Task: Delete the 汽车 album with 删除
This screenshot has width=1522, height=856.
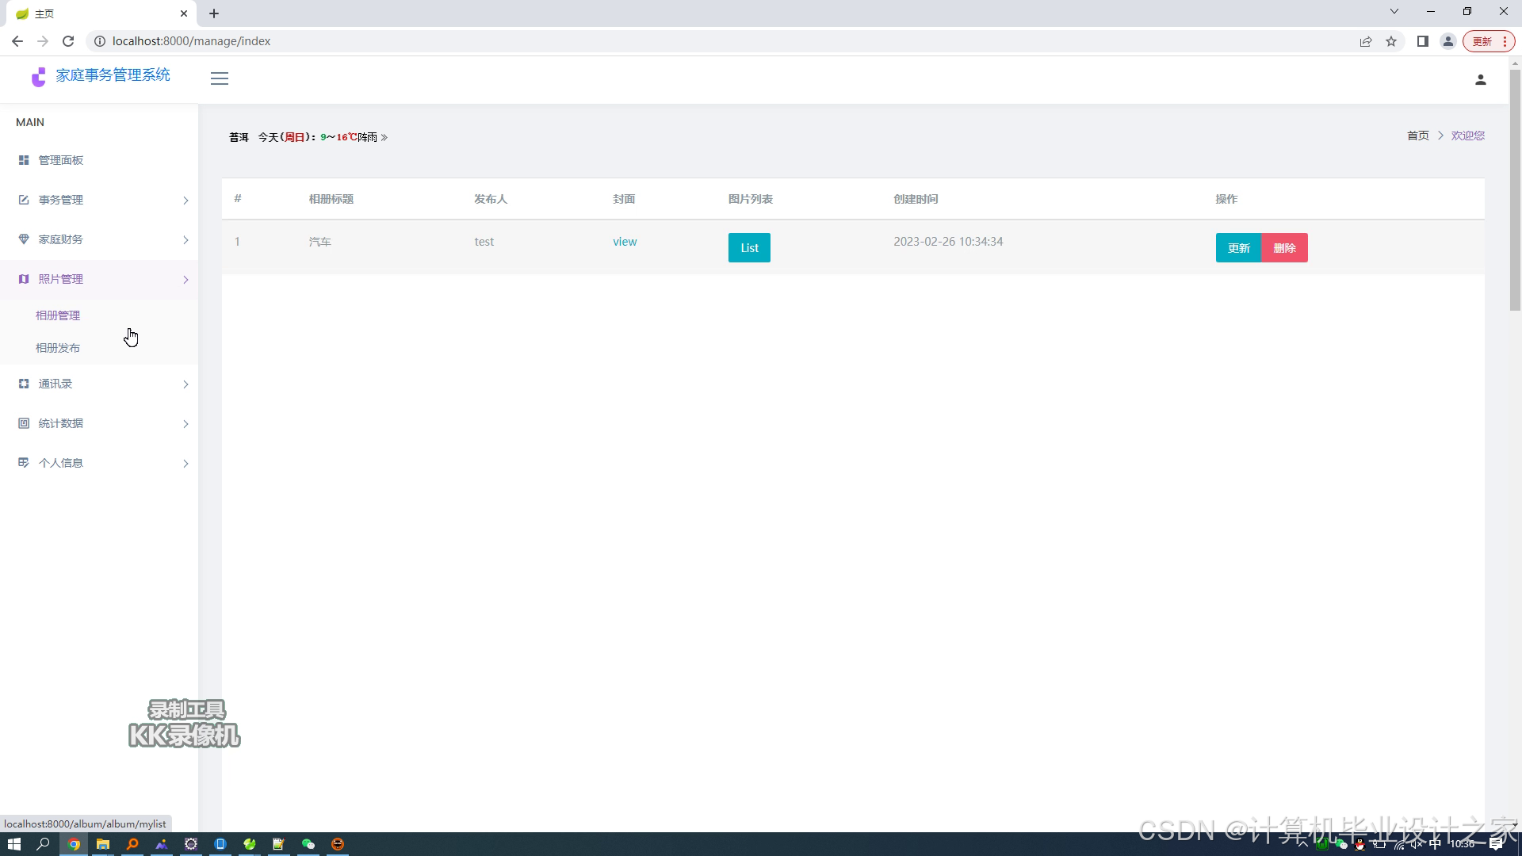Action: [x=1284, y=248]
